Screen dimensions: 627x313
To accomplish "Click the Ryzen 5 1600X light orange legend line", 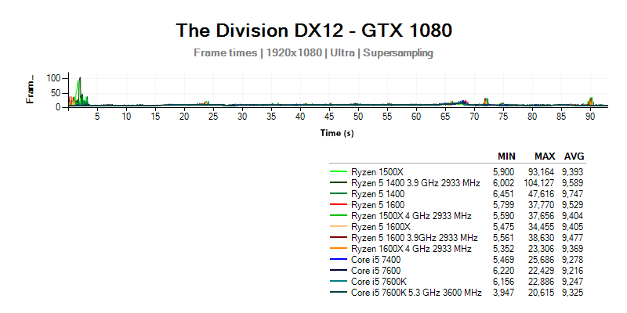I will point(339,227).
